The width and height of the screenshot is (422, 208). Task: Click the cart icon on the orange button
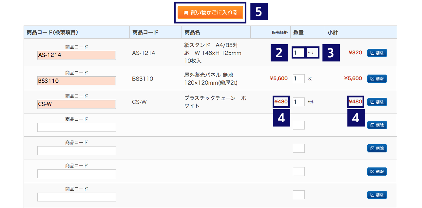click(x=186, y=13)
